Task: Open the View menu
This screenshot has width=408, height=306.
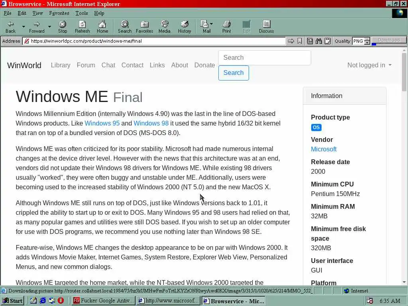Action: 37,13
